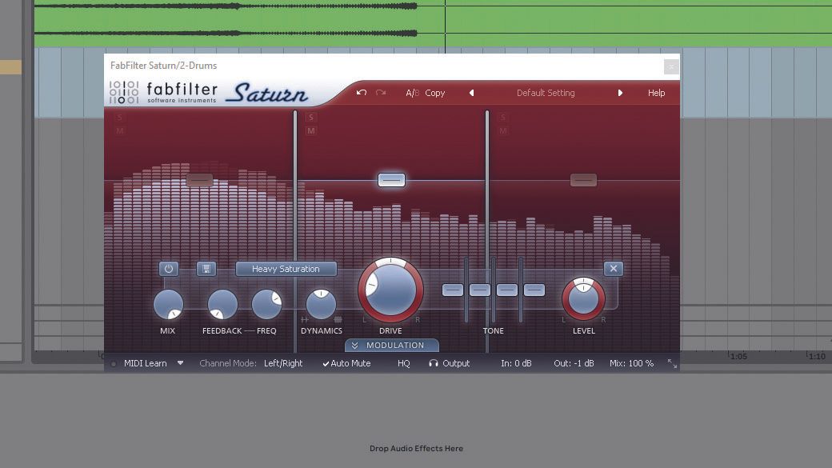Open the Default Setting preset menu
This screenshot has height=468, width=832.
click(545, 93)
